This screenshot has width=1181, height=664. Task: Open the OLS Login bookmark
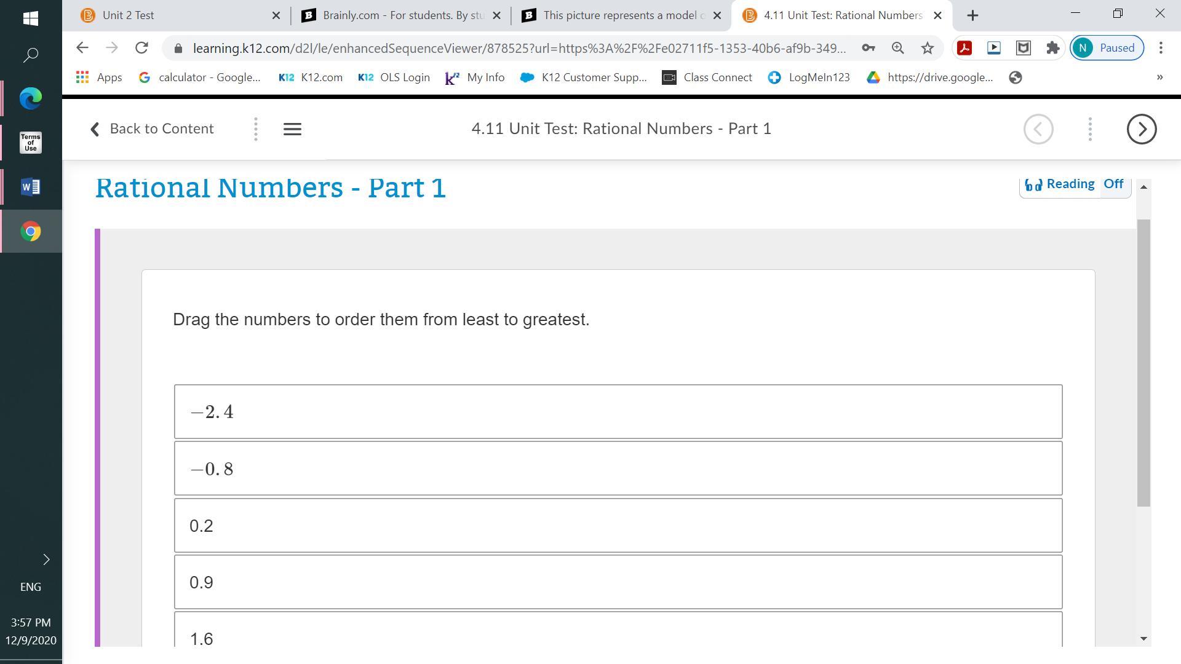[394, 77]
